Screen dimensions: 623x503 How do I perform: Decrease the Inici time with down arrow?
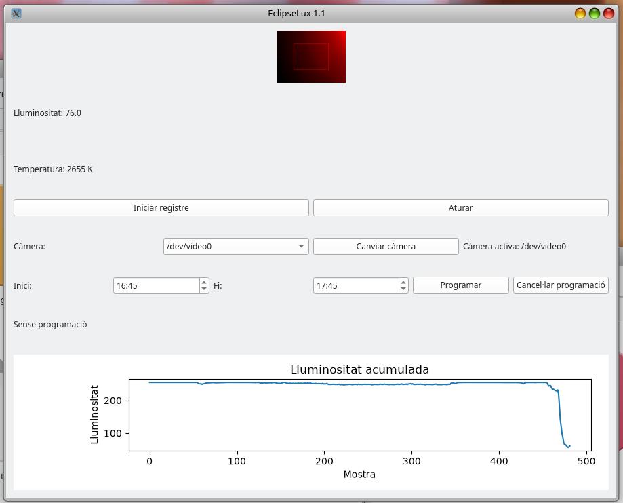coord(204,289)
